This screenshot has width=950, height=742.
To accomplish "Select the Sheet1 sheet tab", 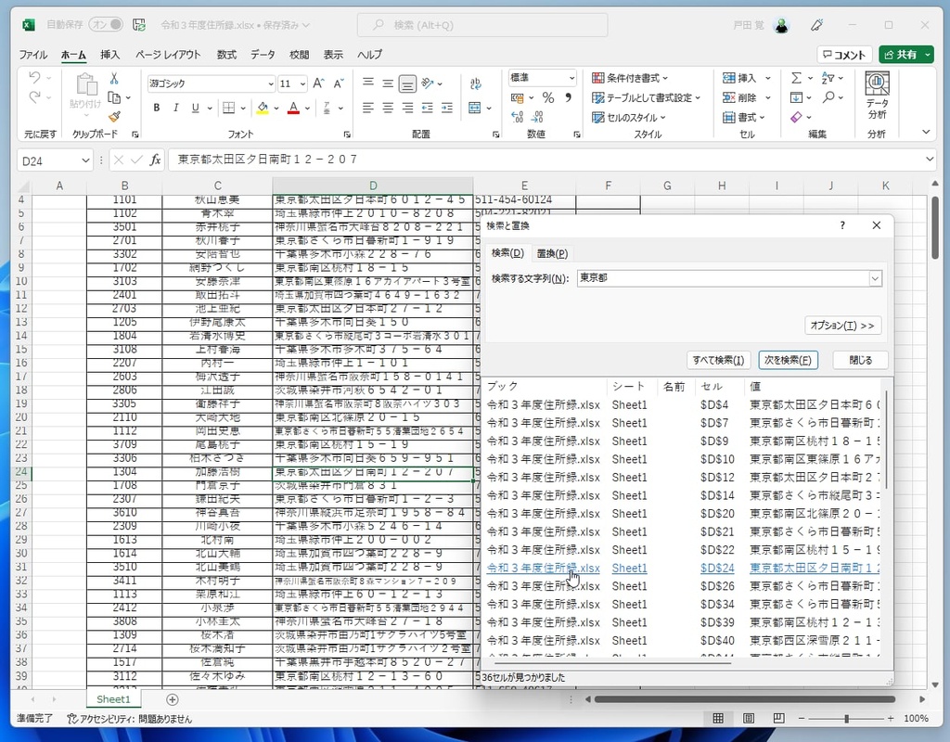I will (113, 699).
